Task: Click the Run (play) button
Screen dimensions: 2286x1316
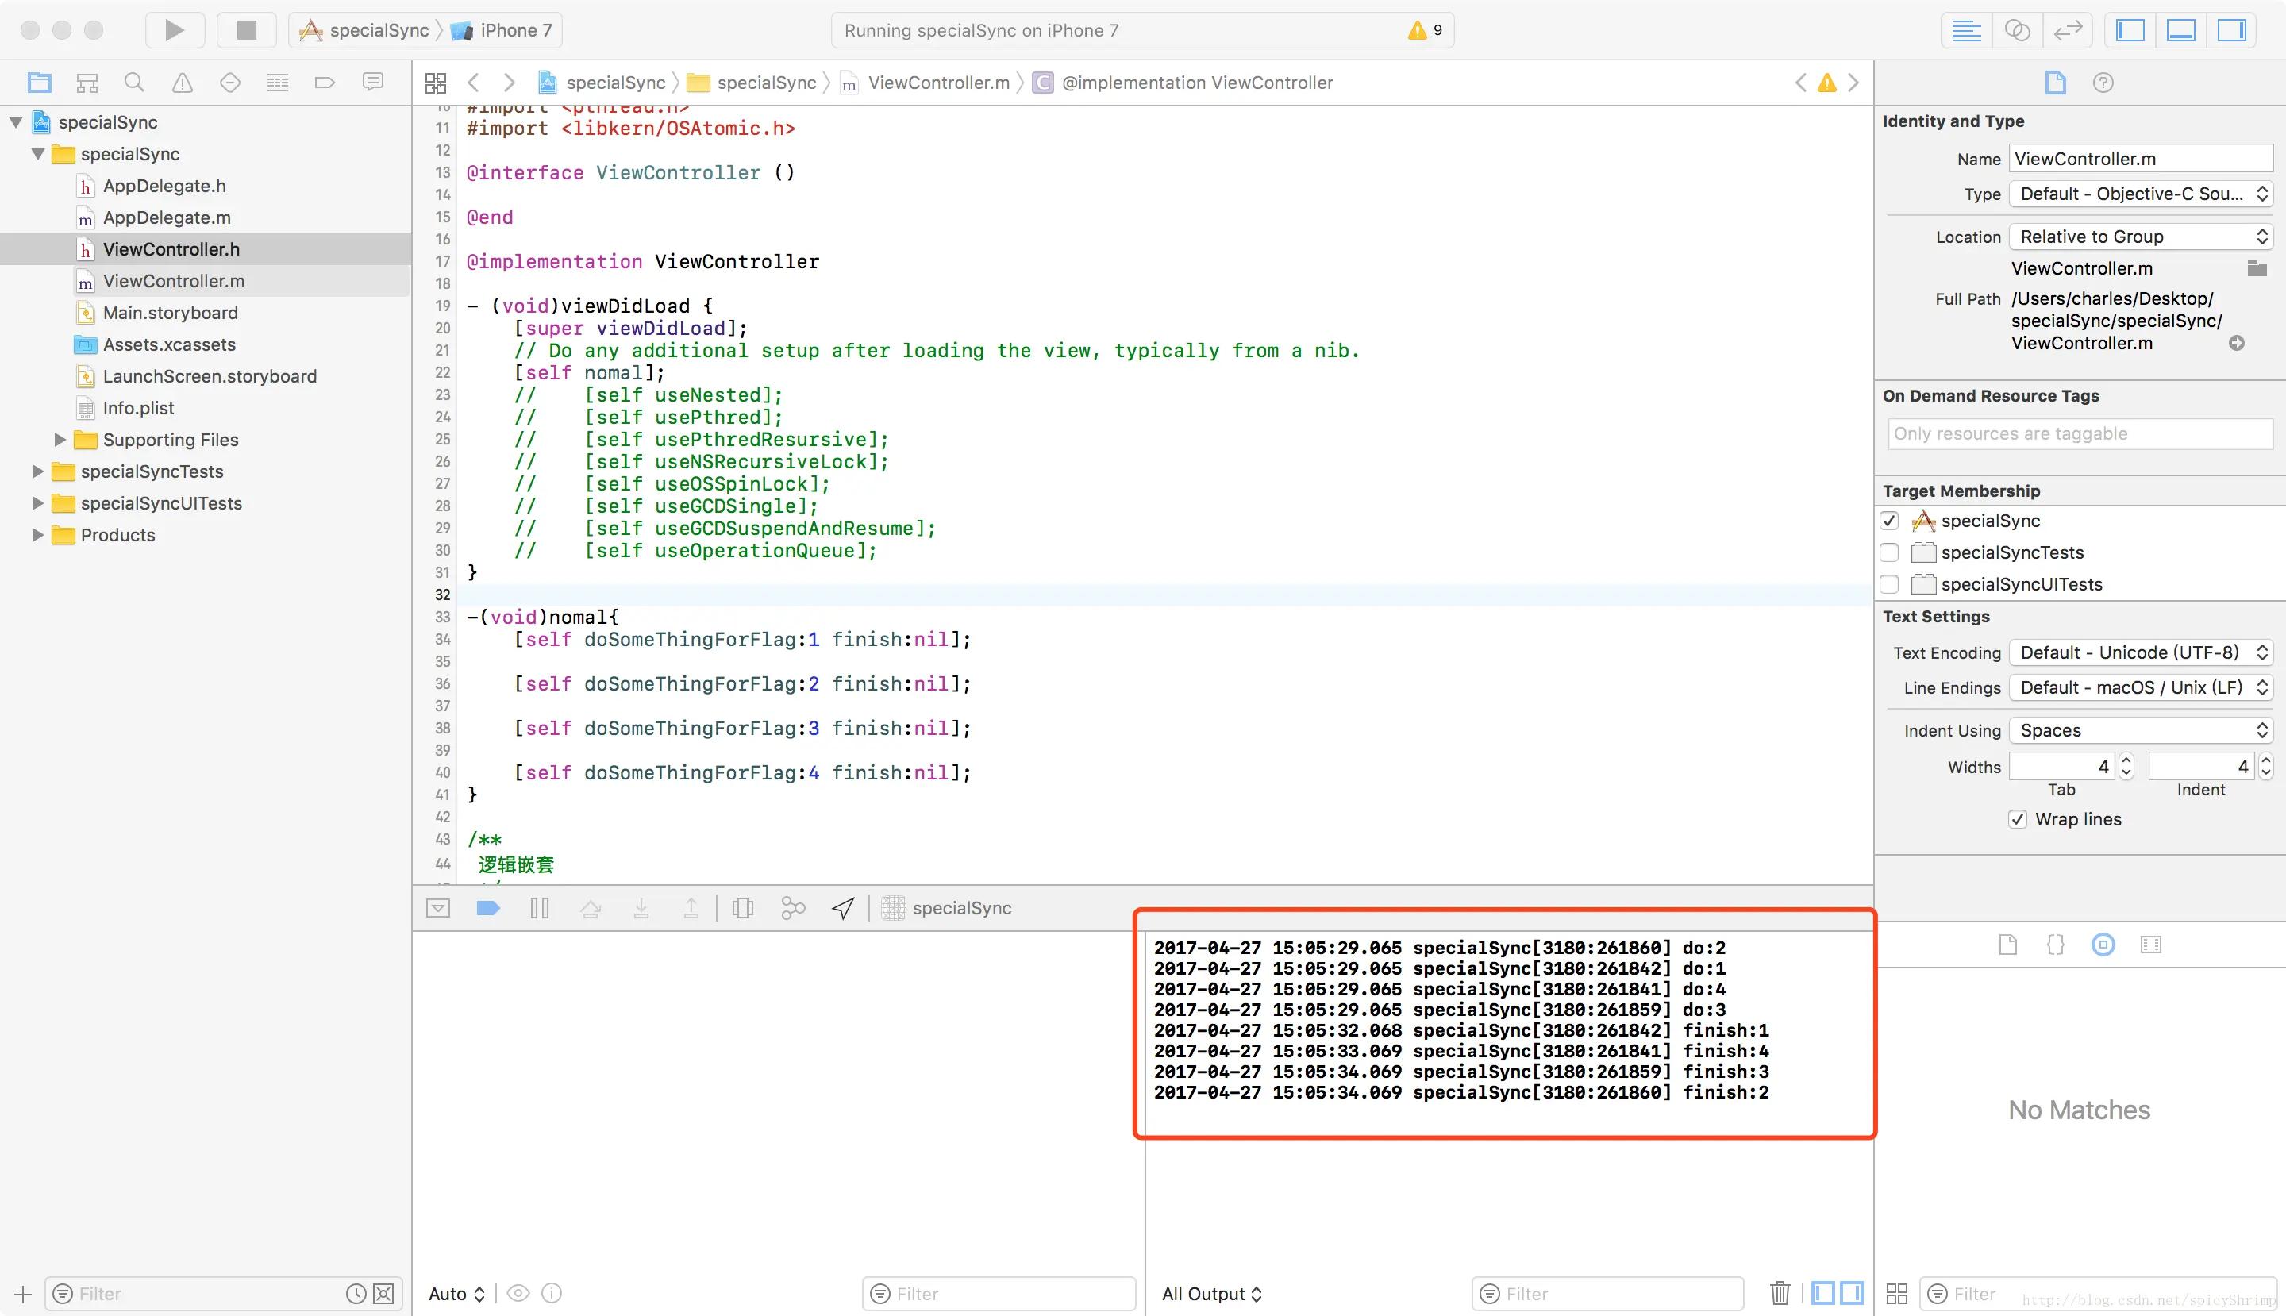Action: (x=175, y=30)
